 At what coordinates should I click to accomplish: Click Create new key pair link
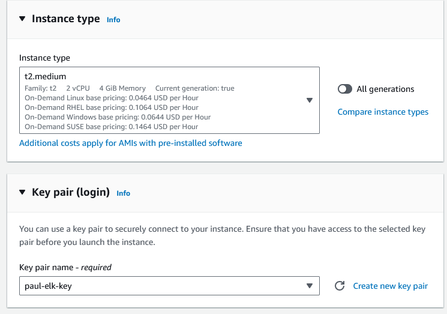click(x=390, y=286)
